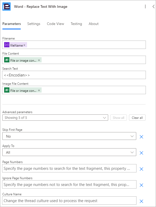Remove the Image File Content token
The width and height of the screenshot is (156, 207).
tap(39, 90)
